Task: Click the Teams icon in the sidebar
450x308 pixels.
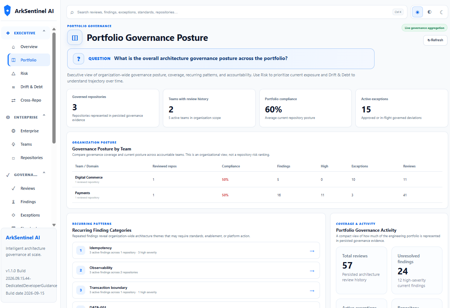Action: (x=13, y=145)
